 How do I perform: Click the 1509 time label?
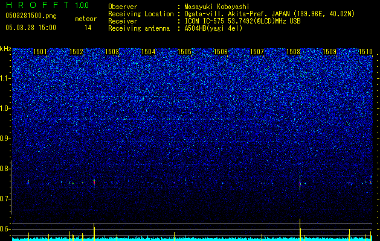click(x=330, y=52)
